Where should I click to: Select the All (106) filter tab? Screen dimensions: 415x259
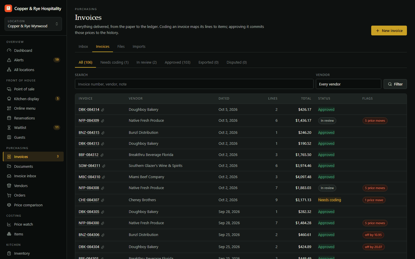pos(86,62)
